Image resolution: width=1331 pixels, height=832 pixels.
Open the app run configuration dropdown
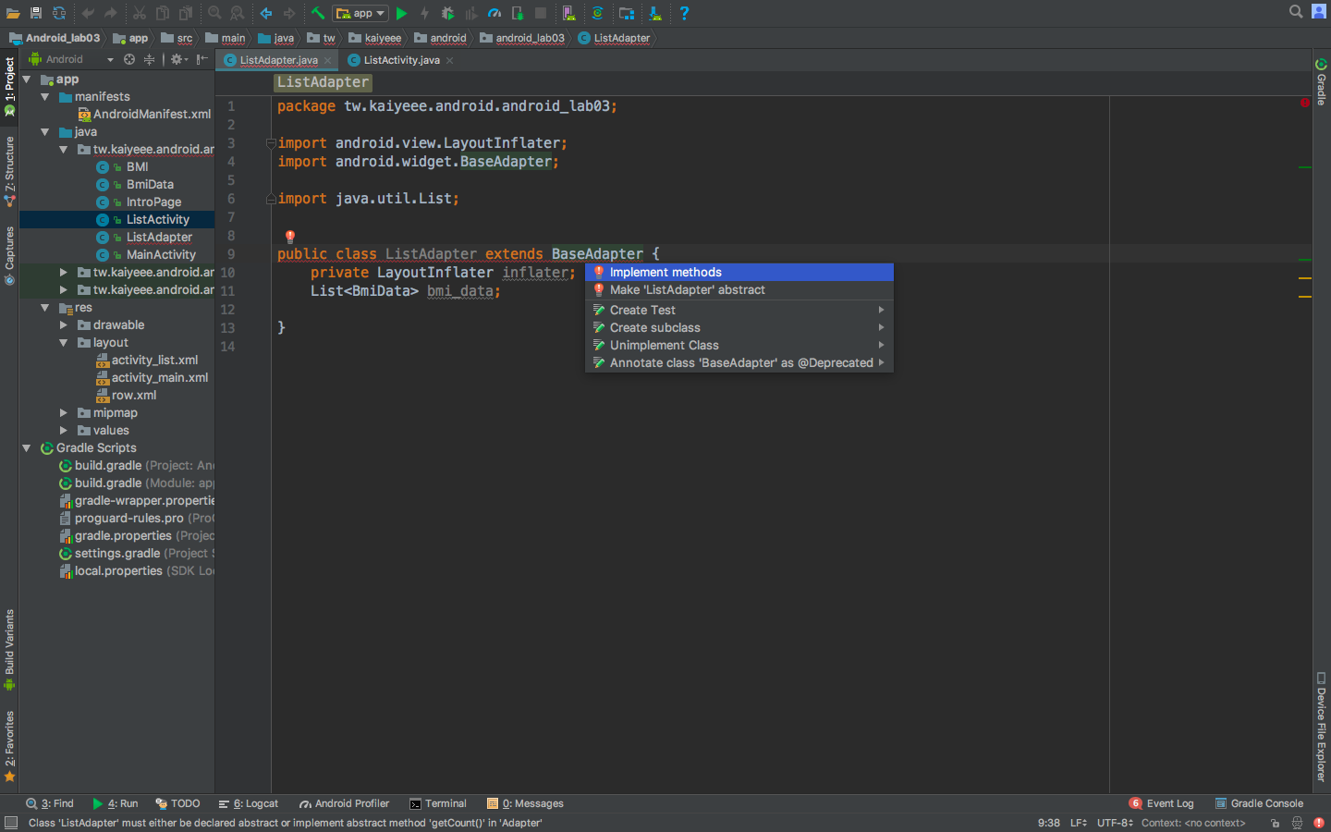point(360,13)
